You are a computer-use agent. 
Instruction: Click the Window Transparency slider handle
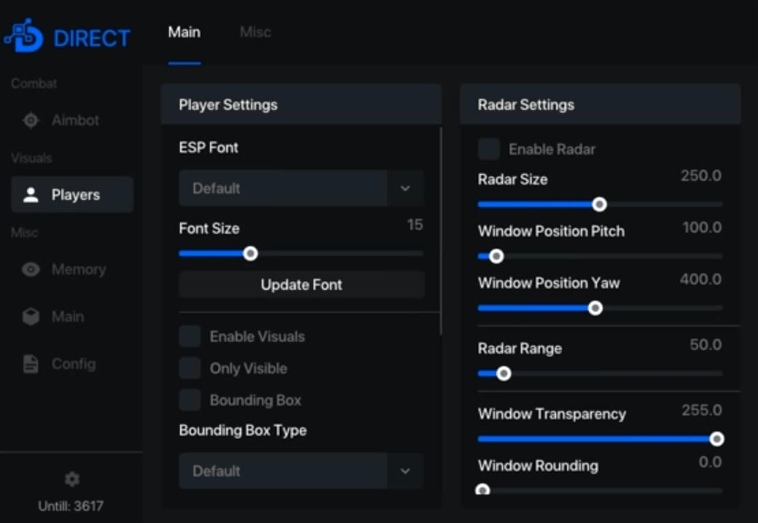[x=716, y=439]
